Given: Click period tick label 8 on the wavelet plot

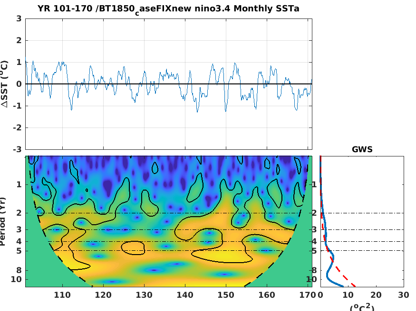Looking at the screenshot, I should [19, 270].
